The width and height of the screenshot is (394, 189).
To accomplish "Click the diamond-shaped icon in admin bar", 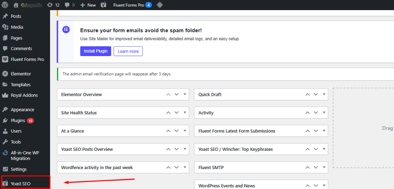I will pyautogui.click(x=160, y=5).
